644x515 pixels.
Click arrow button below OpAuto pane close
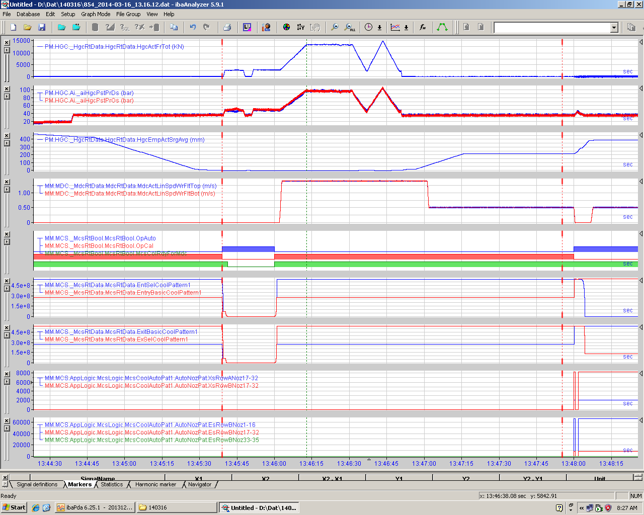(7, 242)
